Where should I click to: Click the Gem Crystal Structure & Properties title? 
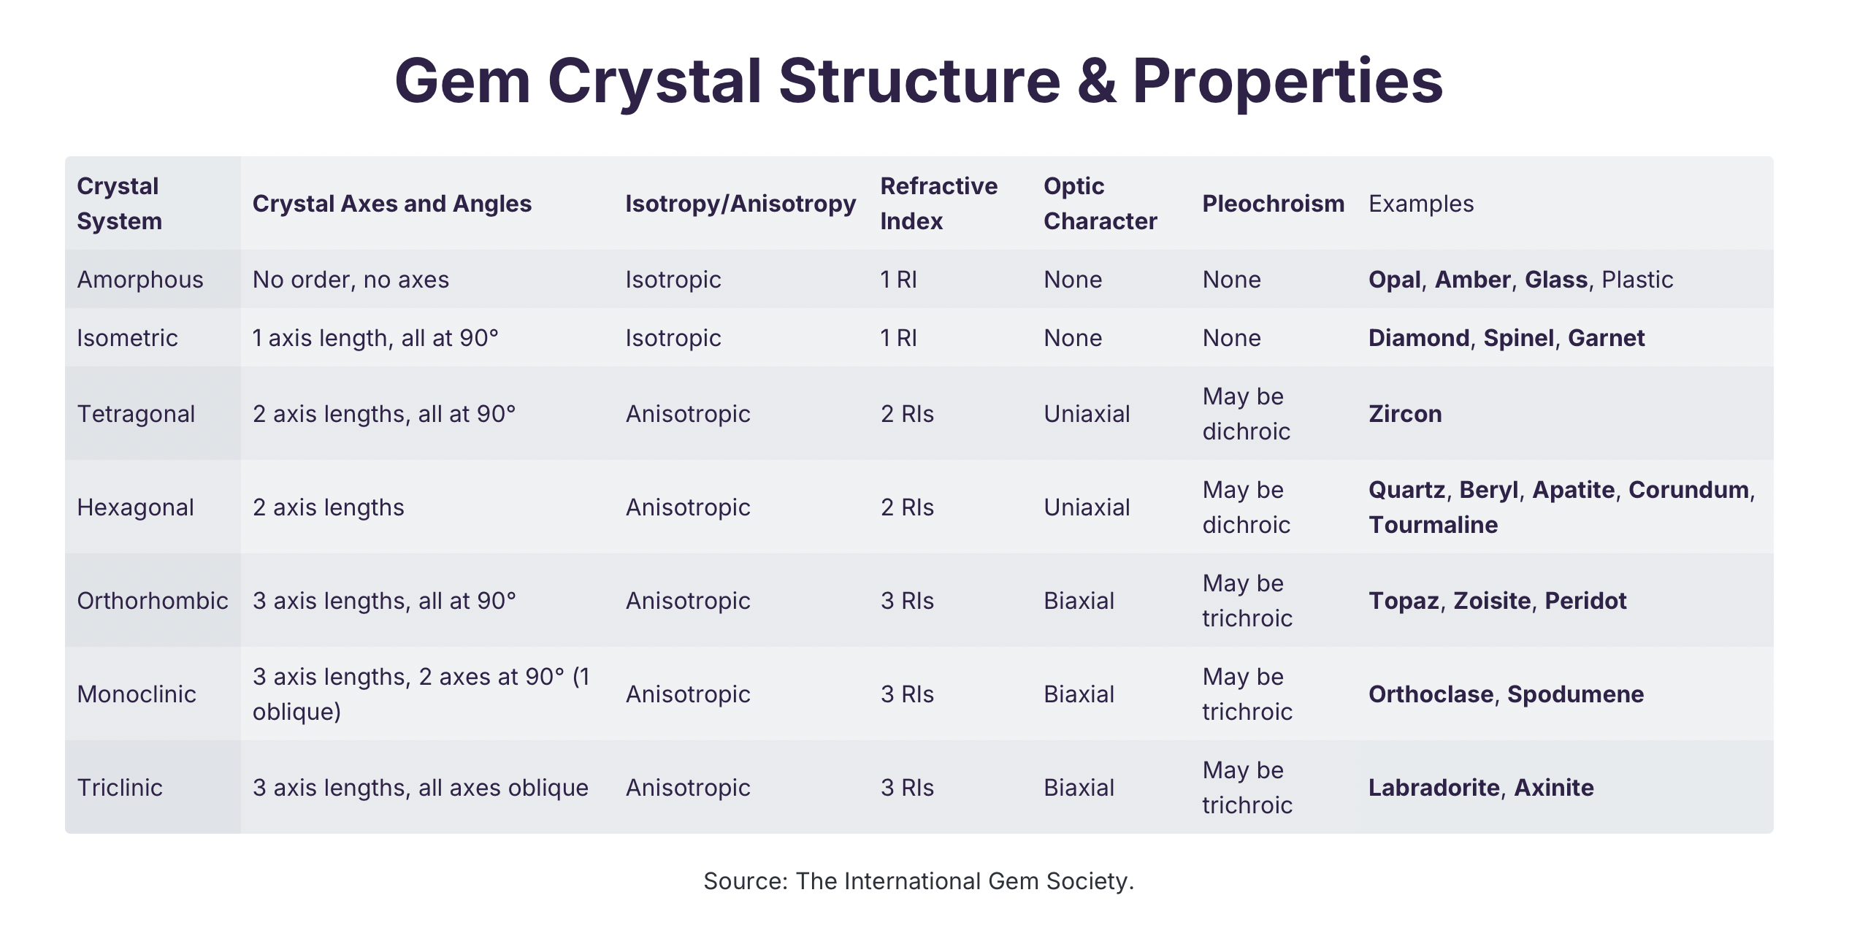pos(919,80)
